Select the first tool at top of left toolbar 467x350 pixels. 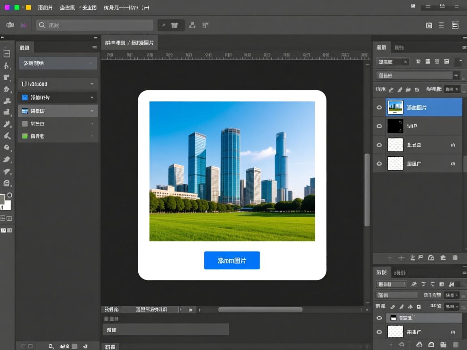6,53
